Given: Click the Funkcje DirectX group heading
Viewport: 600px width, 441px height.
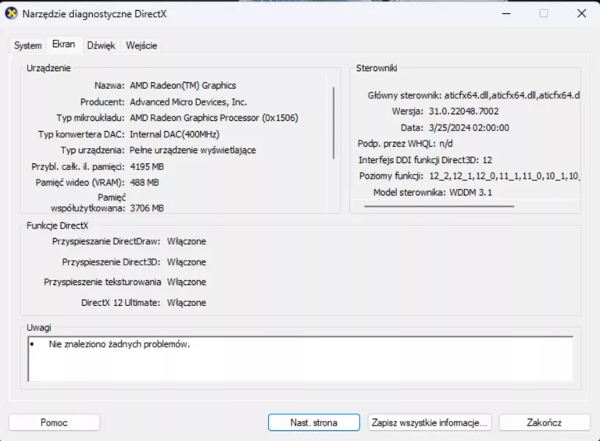Looking at the screenshot, I should (57, 226).
